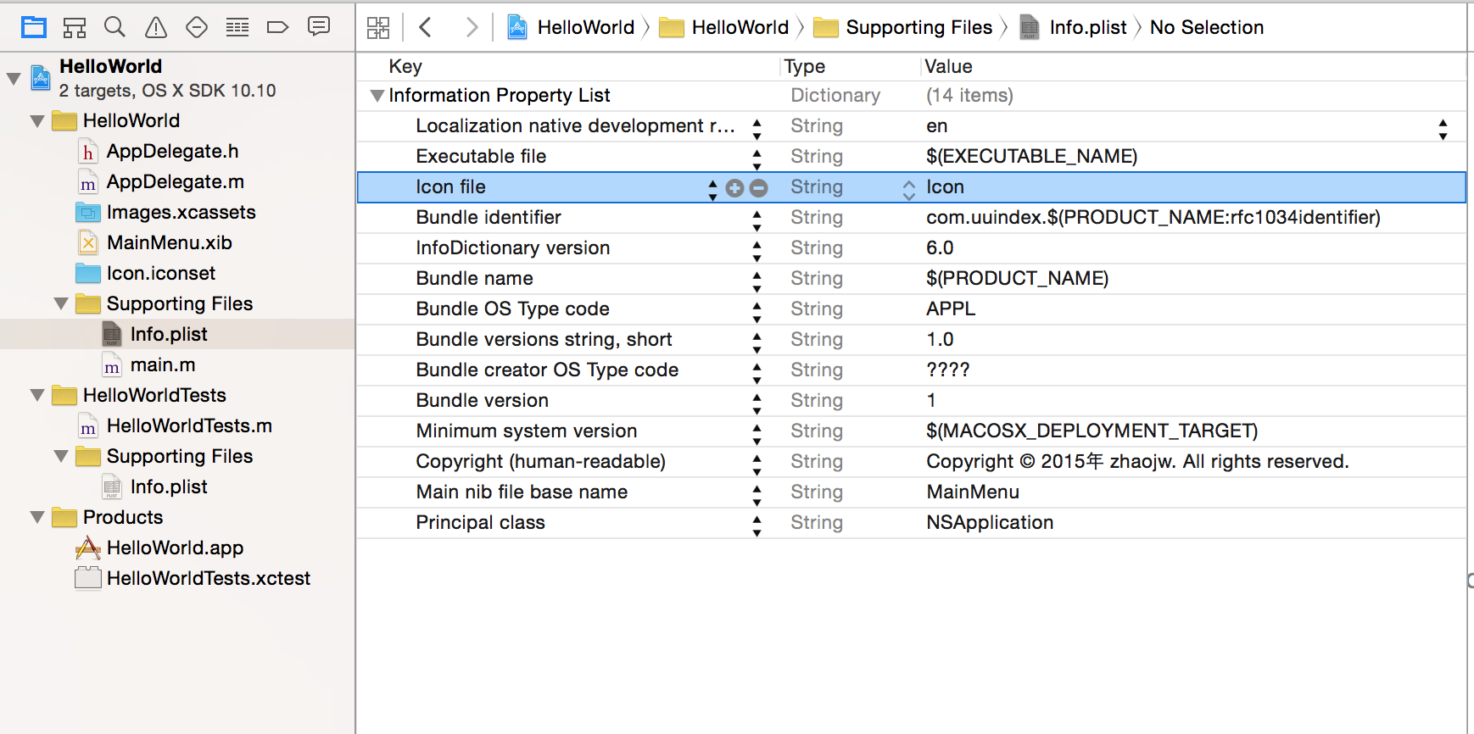This screenshot has width=1474, height=734.
Task: Click the Bundle versions string, short key
Action: click(544, 340)
